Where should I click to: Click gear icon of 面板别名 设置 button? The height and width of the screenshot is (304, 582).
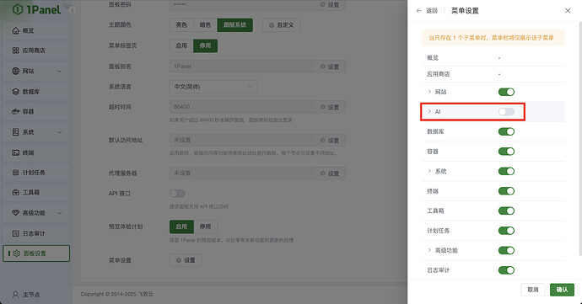[322, 67]
